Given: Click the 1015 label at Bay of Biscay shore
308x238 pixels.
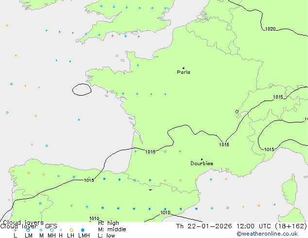Looking at the screenshot, I should click(150, 152).
